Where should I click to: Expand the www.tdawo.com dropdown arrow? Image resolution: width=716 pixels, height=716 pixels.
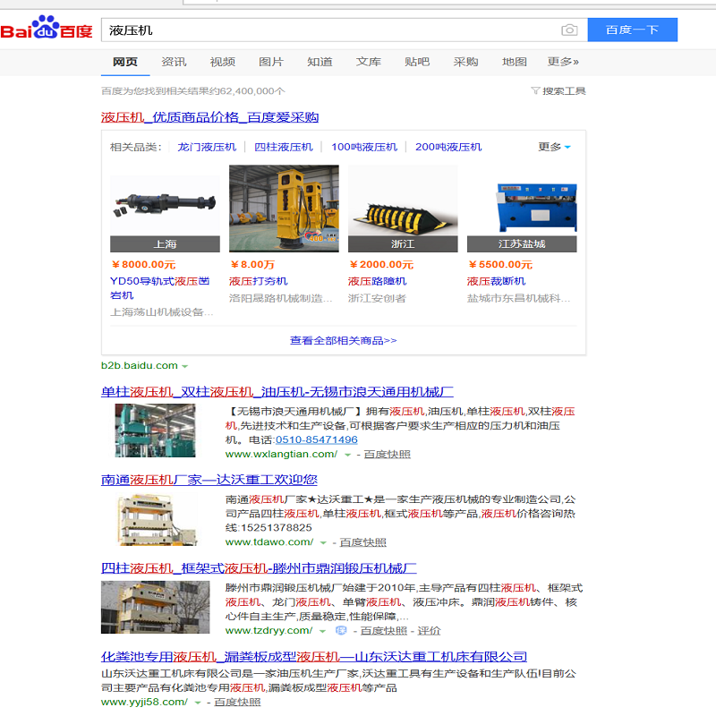click(323, 543)
